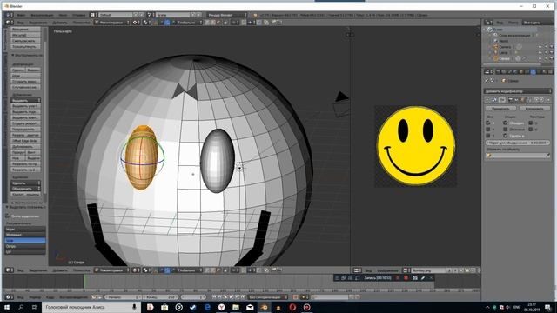Open the Blender icon in Windows taskbar
The height and width of the screenshot is (313, 557).
click(x=264, y=307)
